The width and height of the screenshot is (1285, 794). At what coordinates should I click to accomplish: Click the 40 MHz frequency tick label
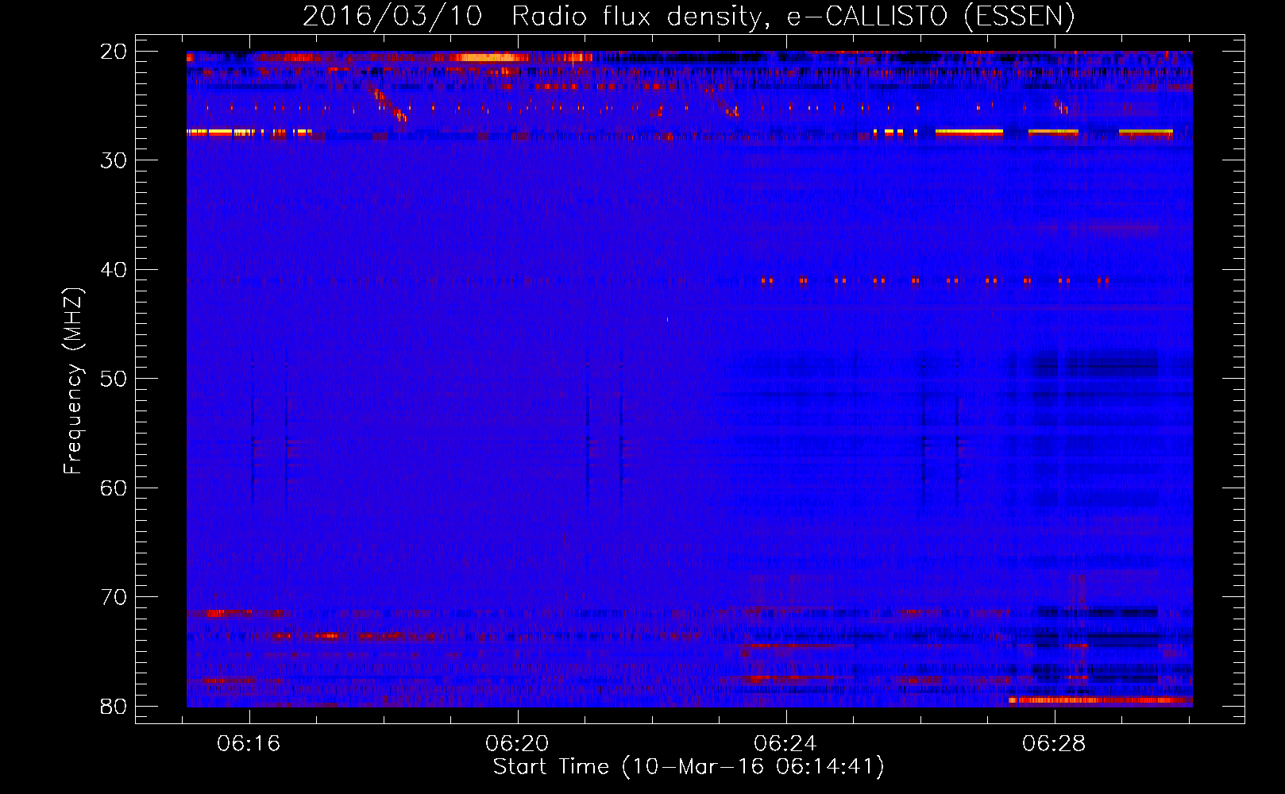114,270
